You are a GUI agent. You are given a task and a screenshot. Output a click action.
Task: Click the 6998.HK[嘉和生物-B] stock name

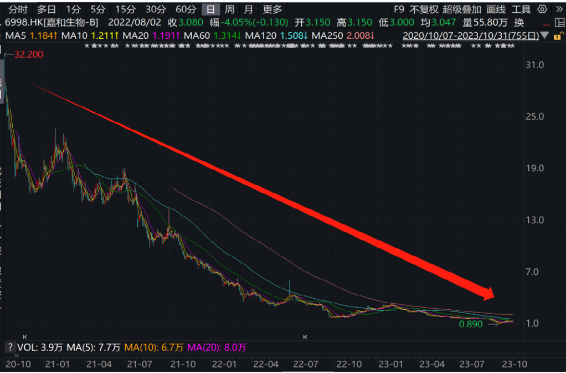click(52, 23)
